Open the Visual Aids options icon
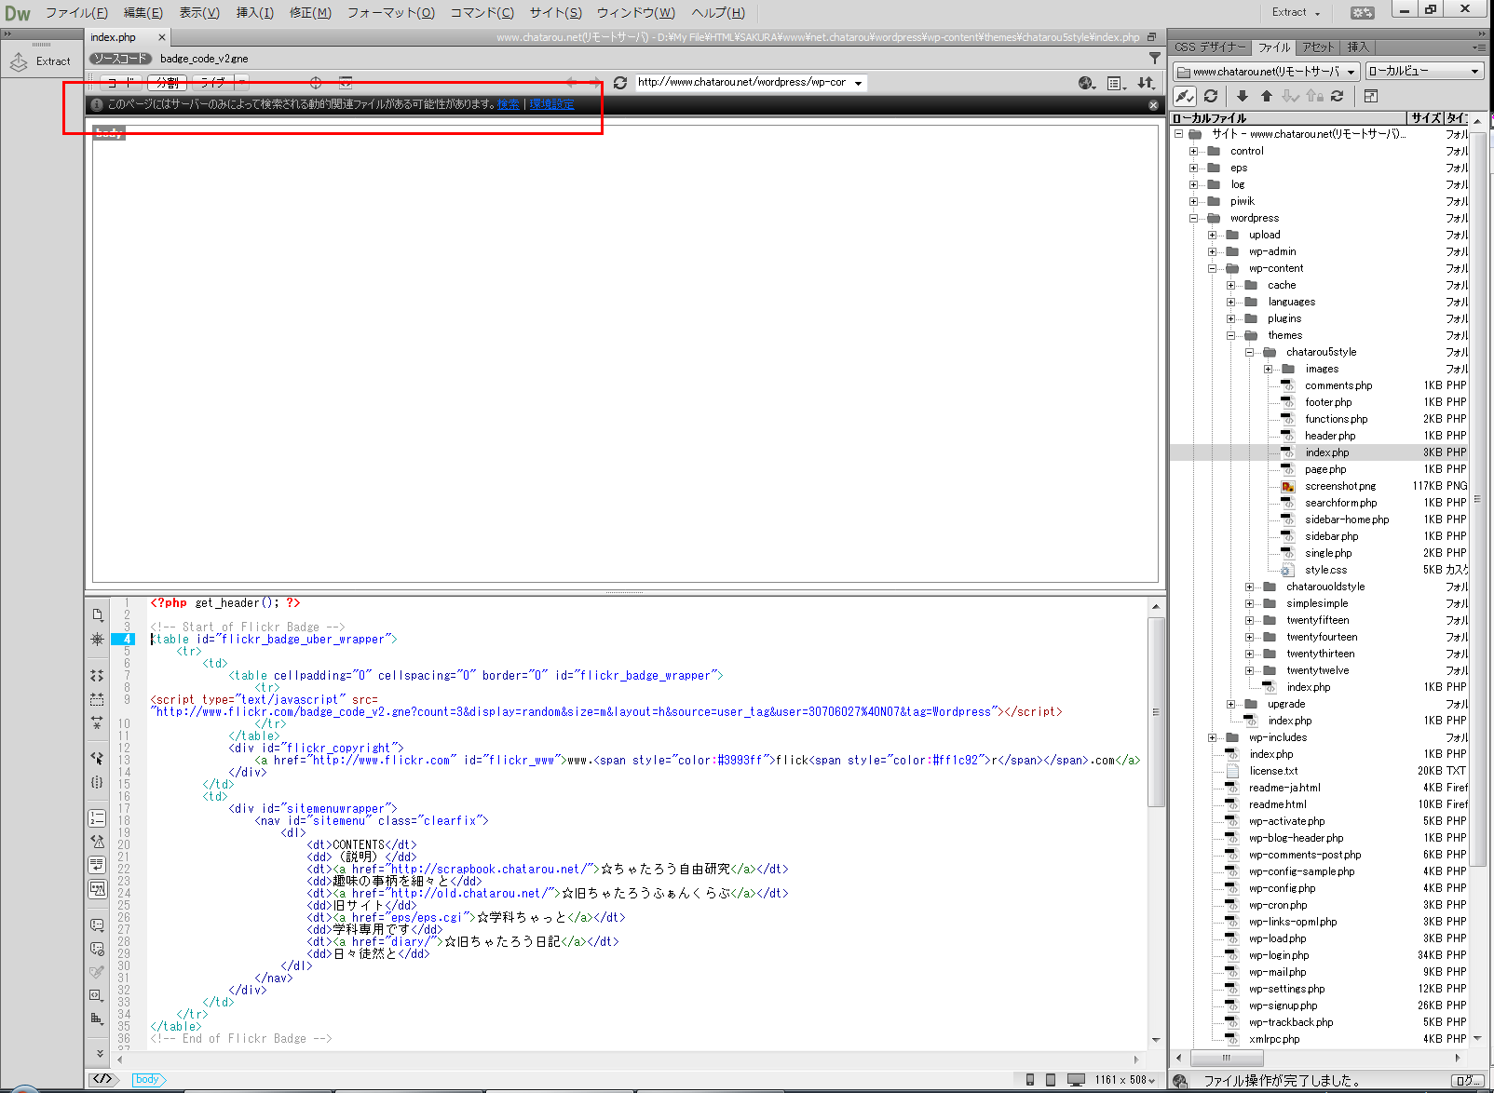This screenshot has height=1093, width=1494. tap(1117, 83)
